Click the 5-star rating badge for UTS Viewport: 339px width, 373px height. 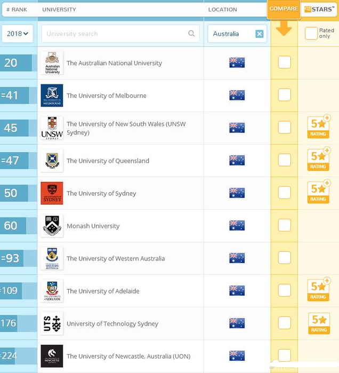[x=319, y=323]
